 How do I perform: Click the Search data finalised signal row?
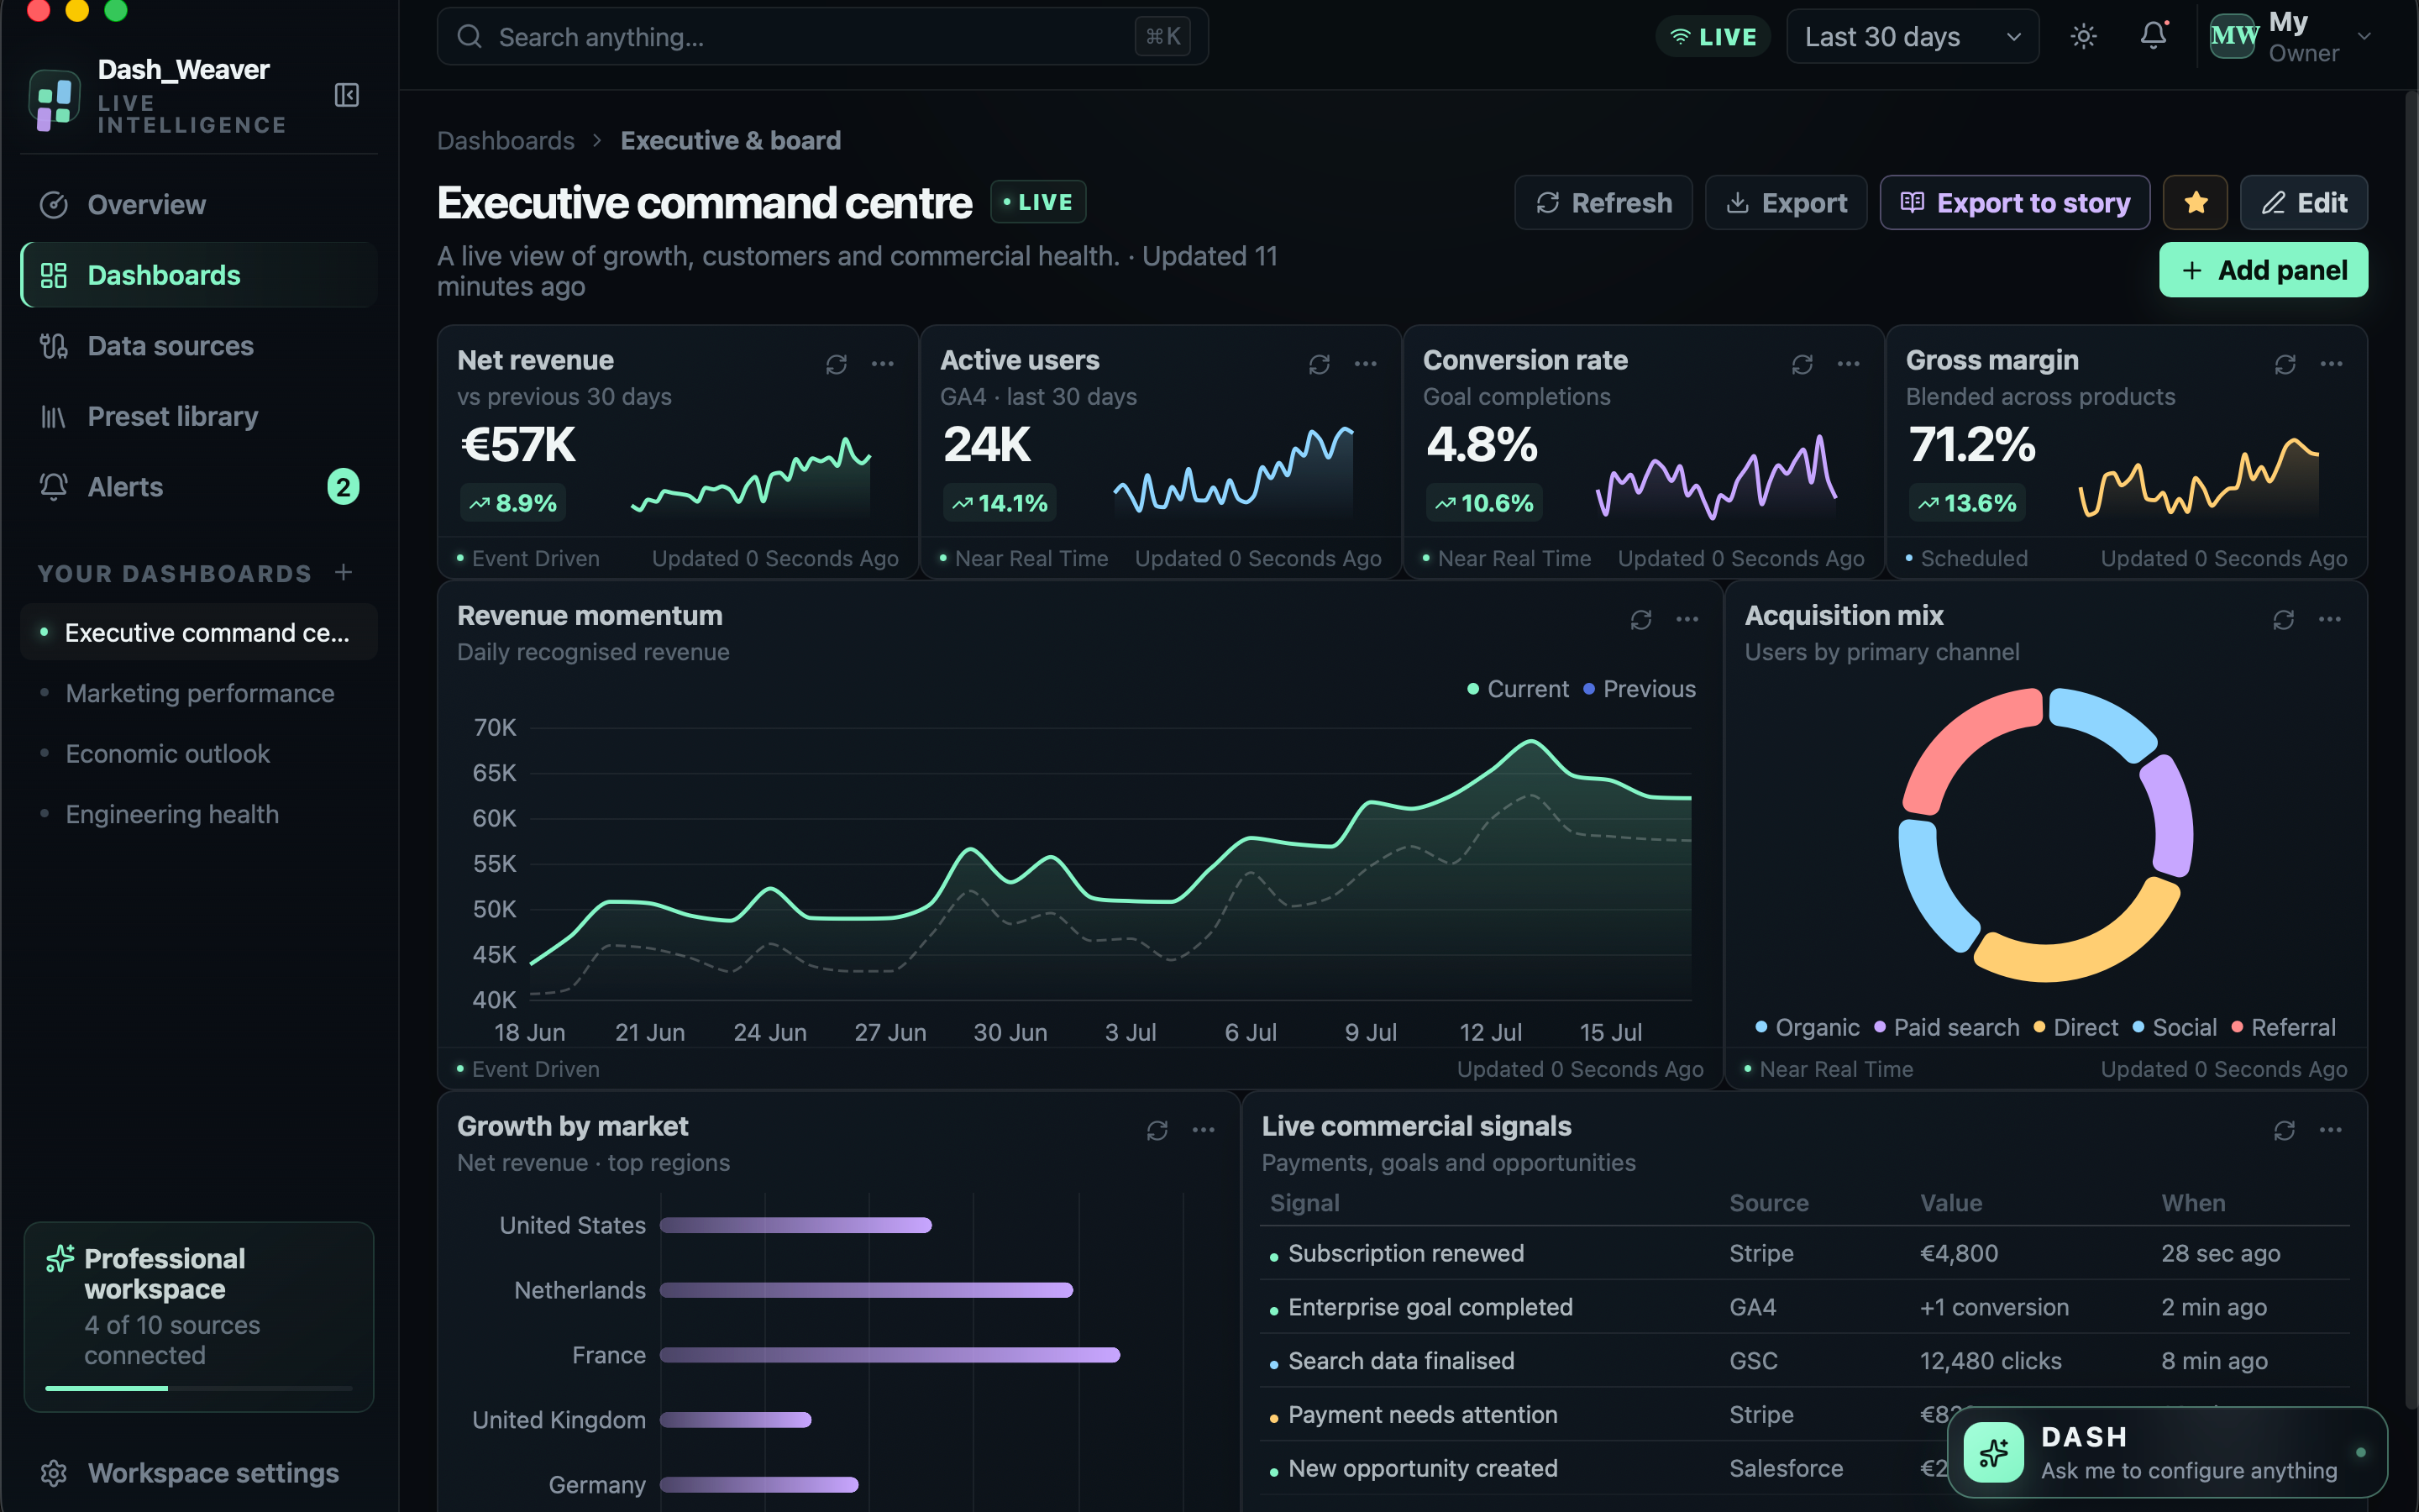(x=1804, y=1361)
